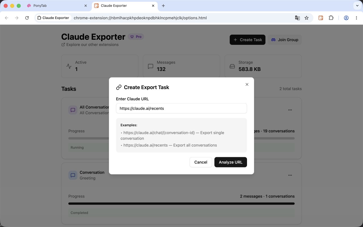Click the Pro badge crown icon

pos(132,37)
